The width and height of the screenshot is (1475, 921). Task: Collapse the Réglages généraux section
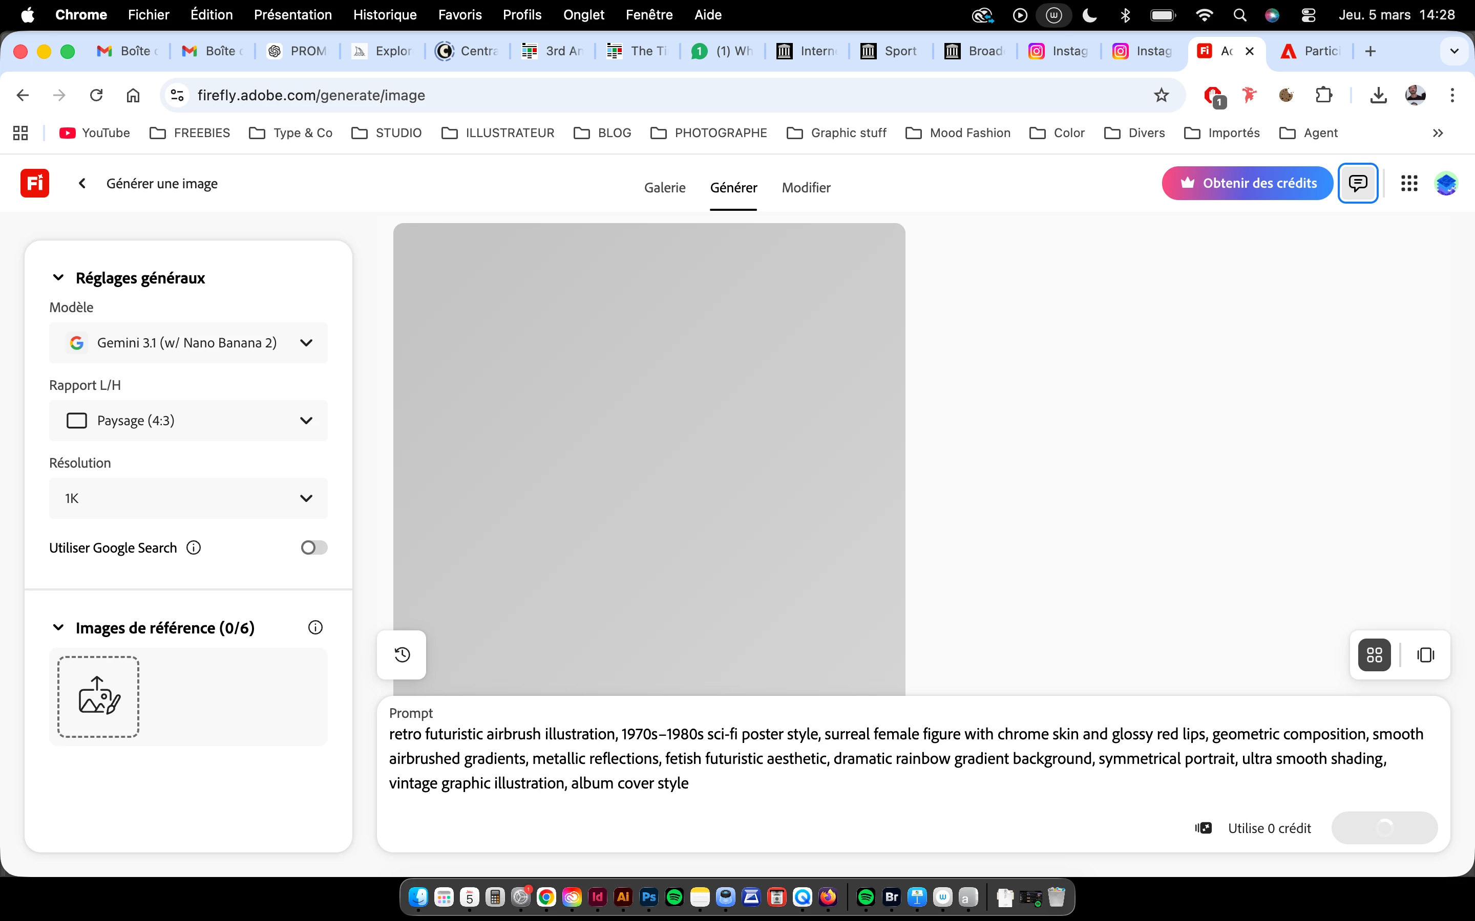tap(58, 278)
